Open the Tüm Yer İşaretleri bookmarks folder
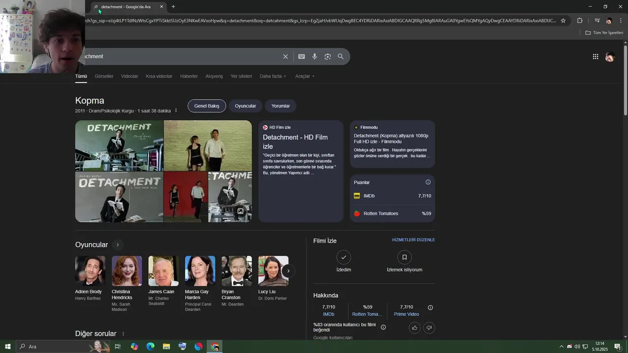This screenshot has width=628, height=353. point(604,33)
